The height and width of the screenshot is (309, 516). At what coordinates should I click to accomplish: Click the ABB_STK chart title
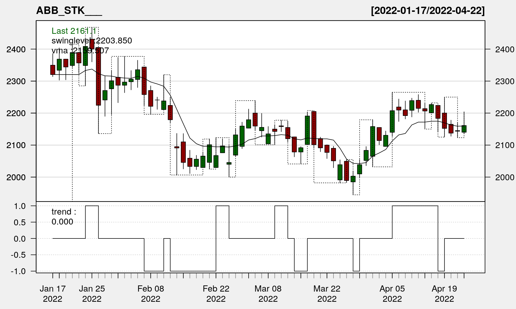[69, 11]
